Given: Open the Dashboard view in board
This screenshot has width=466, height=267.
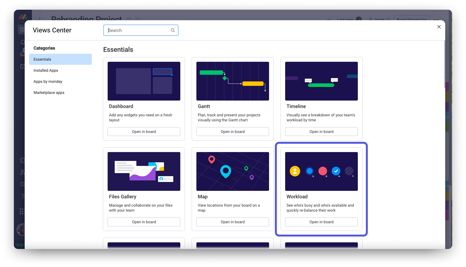Looking at the screenshot, I should tap(144, 132).
